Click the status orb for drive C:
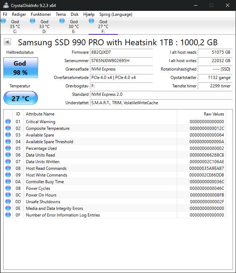This screenshot has height=273, width=236. (x=4, y=21)
